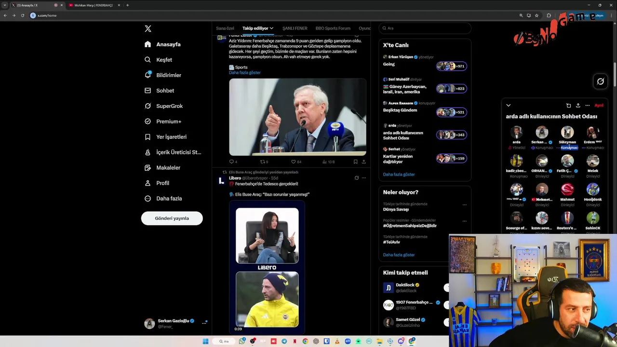This screenshot has width=617, height=347.
Task: Open SuperGrok from the sidebar
Action: click(163, 106)
